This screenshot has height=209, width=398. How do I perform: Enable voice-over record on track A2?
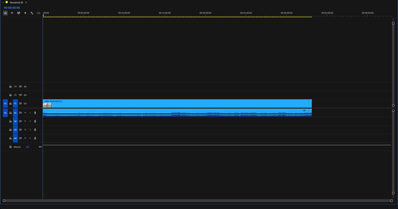click(x=35, y=121)
